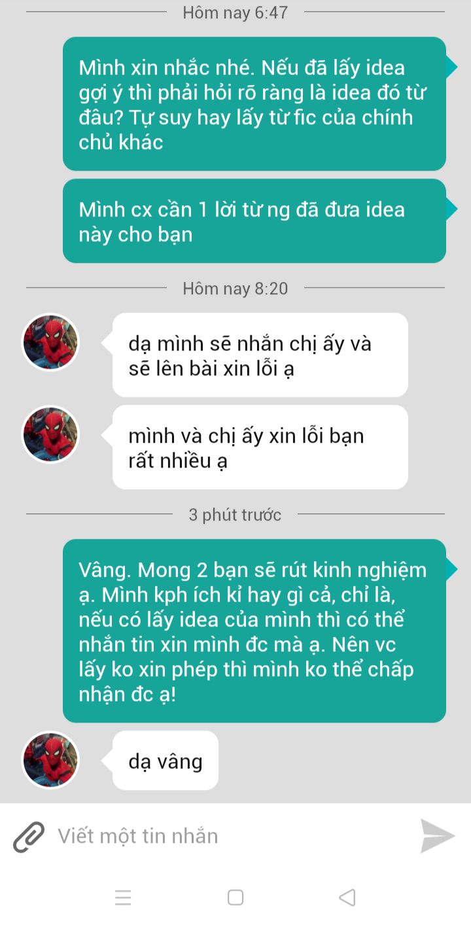Tap the 'dạ mình sẽ nhắn chị ấy' message
The height and width of the screenshot is (926, 471).
[260, 355]
